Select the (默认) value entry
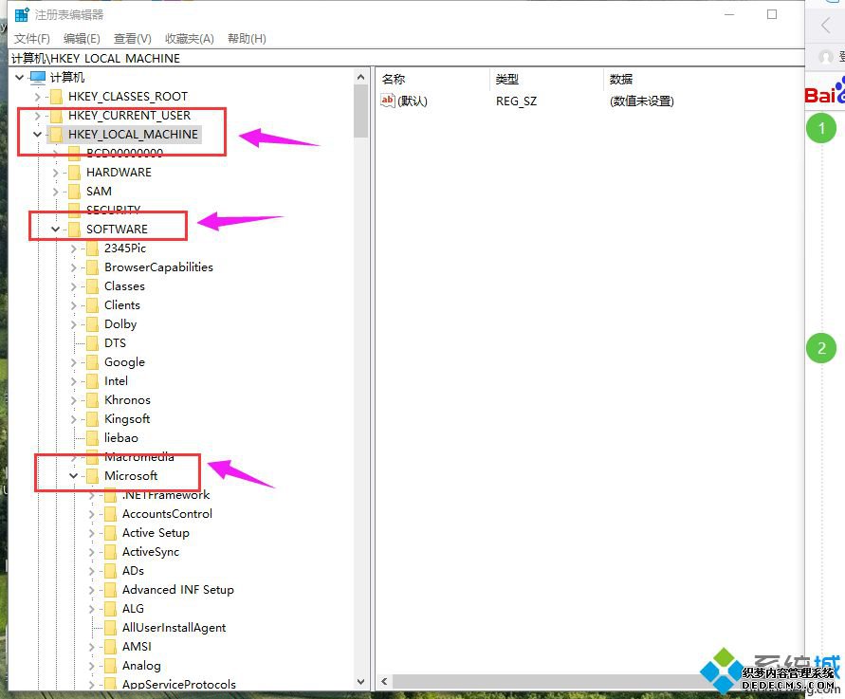This screenshot has height=699, width=845. pos(413,101)
